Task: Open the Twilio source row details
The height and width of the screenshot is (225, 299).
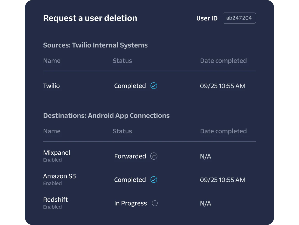Action: point(51,86)
